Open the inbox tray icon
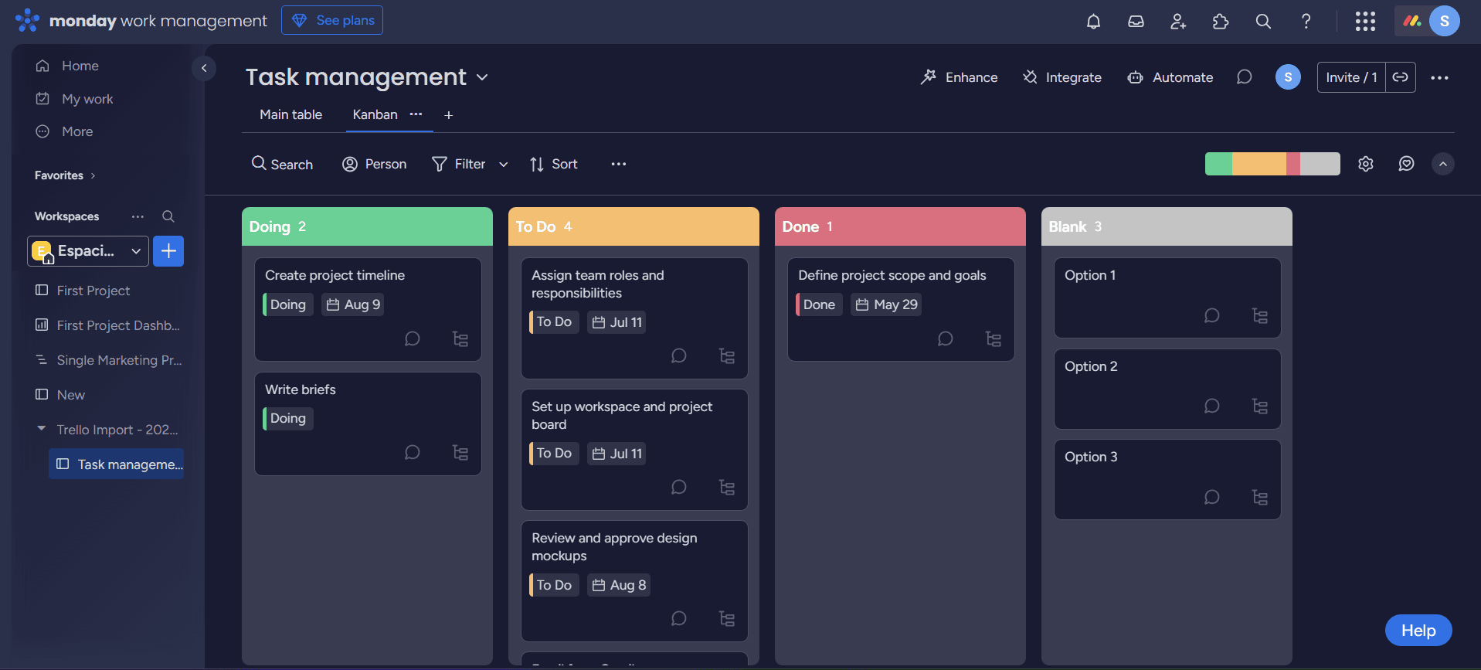This screenshot has height=670, width=1481. pyautogui.click(x=1136, y=22)
